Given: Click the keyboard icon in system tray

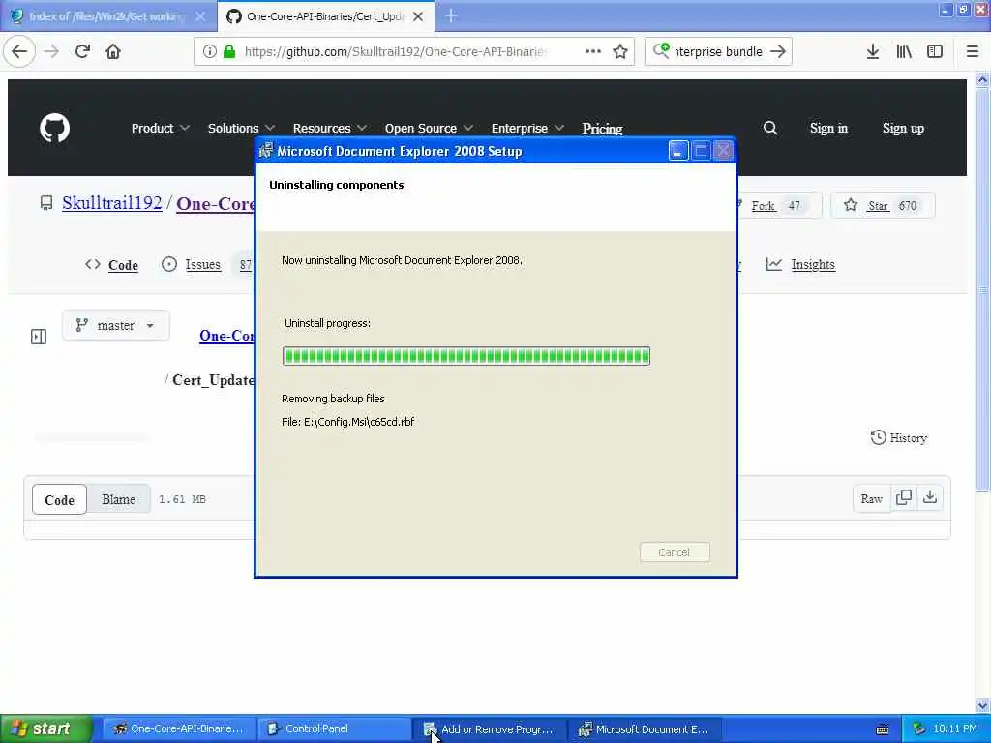Looking at the screenshot, I should 883,729.
